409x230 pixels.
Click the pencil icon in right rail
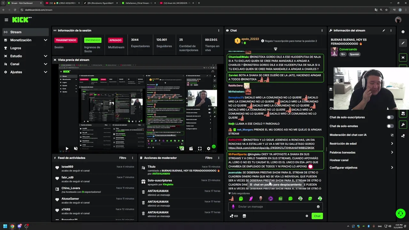403,43
